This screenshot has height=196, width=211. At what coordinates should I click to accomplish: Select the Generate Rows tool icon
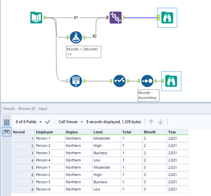pos(76,81)
